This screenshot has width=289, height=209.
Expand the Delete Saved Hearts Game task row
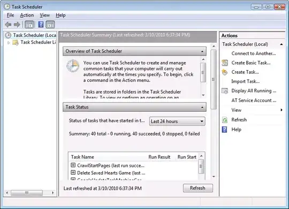click(73, 173)
